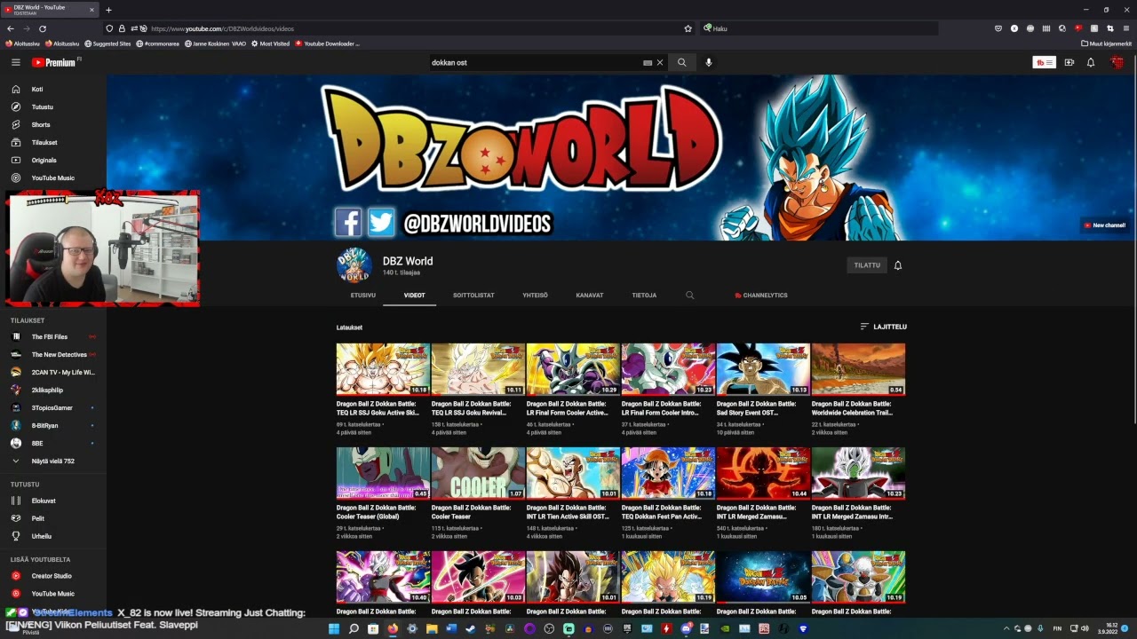The height and width of the screenshot is (639, 1137).
Task: Open the TubeBuddy extension menu
Action: tap(1044, 62)
